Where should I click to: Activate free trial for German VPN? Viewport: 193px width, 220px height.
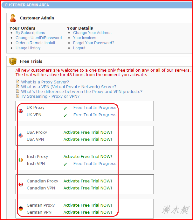click(88, 212)
